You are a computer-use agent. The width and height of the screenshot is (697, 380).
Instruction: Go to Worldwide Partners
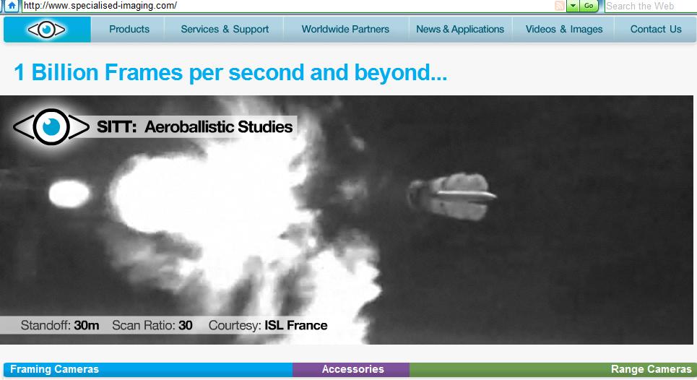click(x=345, y=30)
